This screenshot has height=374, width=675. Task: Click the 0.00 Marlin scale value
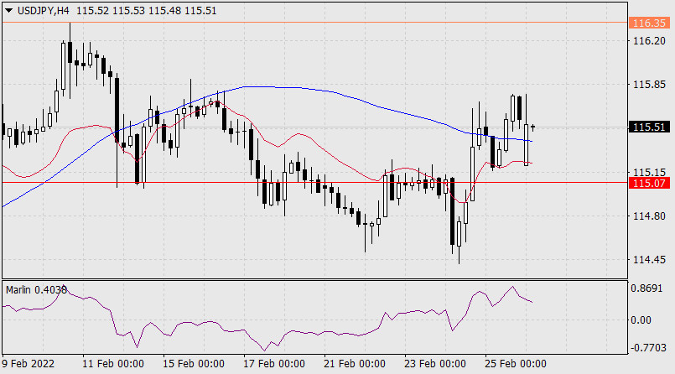coord(641,320)
